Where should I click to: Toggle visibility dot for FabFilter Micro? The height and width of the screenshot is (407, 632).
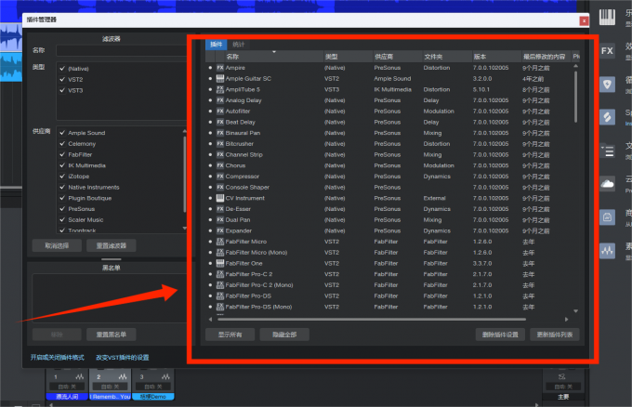click(210, 242)
